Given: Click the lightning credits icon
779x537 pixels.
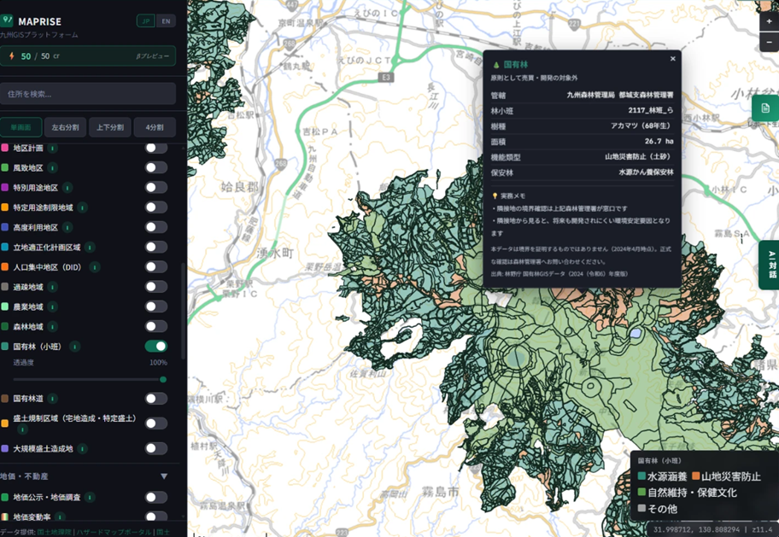Looking at the screenshot, I should (11, 56).
